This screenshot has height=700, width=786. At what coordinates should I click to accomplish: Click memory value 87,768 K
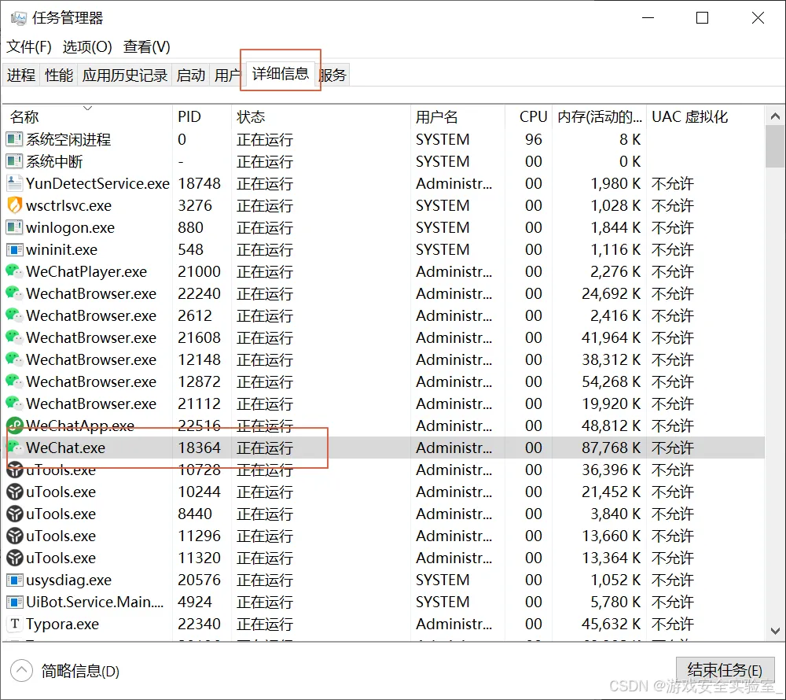611,448
